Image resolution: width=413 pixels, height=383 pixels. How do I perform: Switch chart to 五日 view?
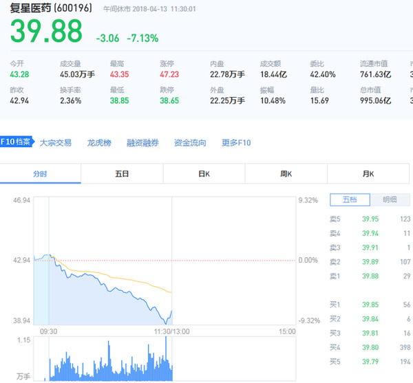pos(122,175)
